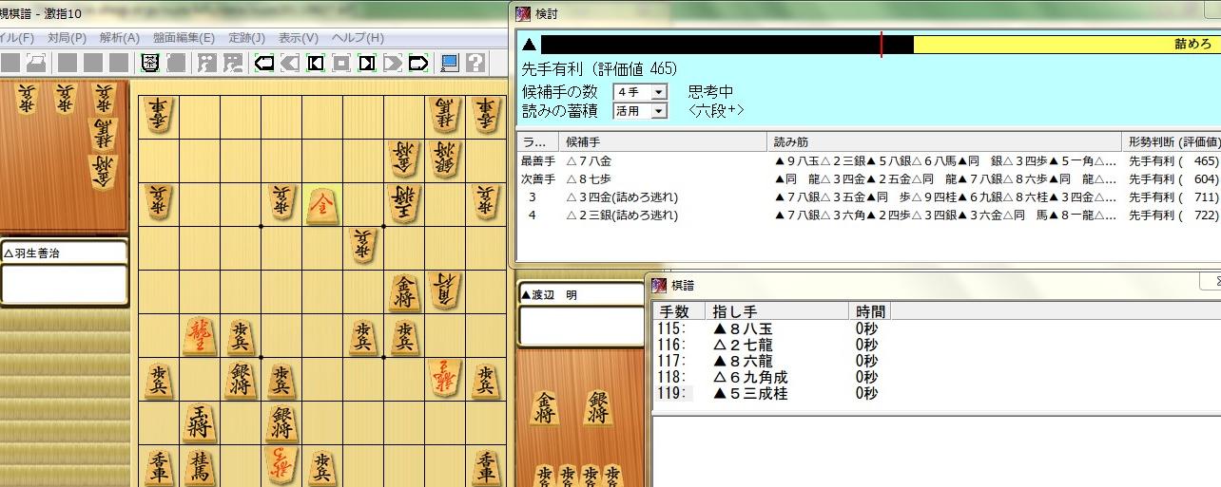Select the gold general on 3五

404,291
